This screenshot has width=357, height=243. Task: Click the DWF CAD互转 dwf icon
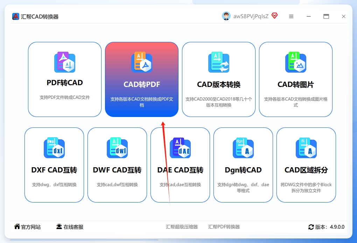[117, 148]
